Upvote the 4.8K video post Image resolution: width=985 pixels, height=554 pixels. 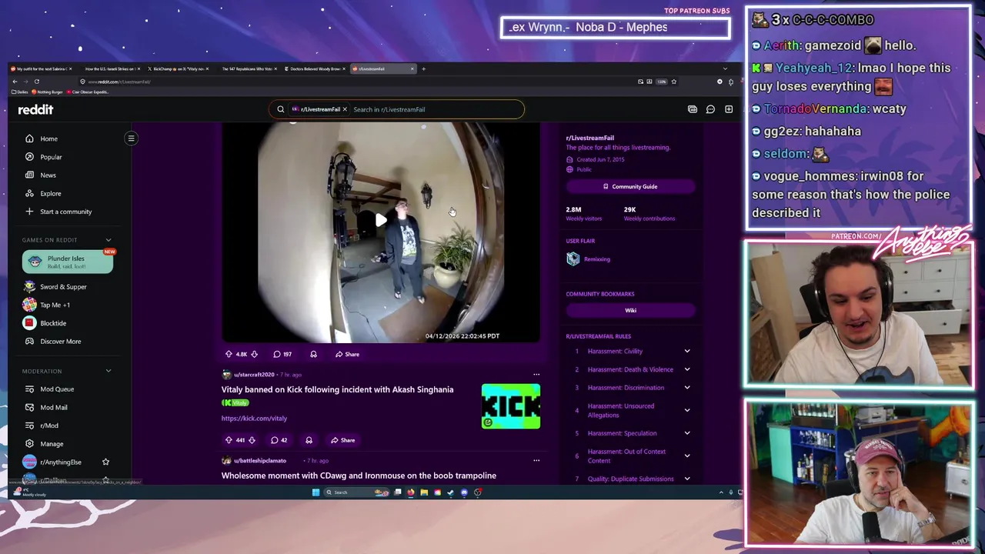(x=229, y=354)
